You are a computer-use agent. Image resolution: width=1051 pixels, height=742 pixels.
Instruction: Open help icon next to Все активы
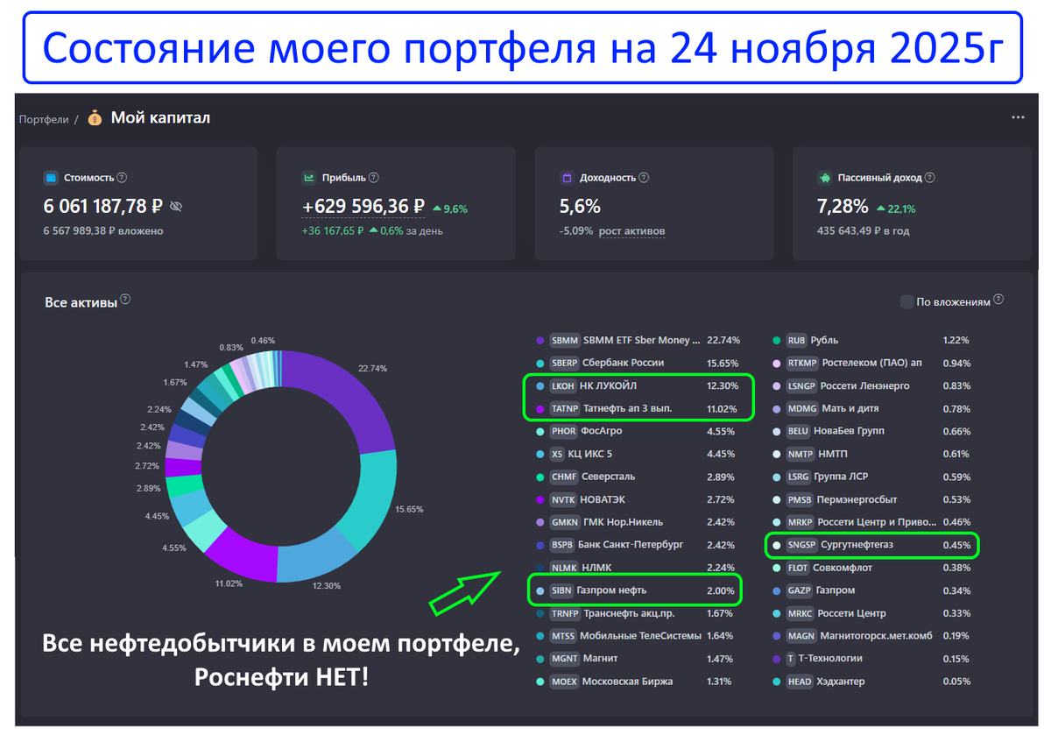[125, 300]
